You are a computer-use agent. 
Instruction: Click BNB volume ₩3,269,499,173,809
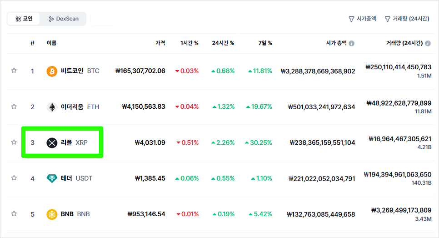tap(401, 210)
